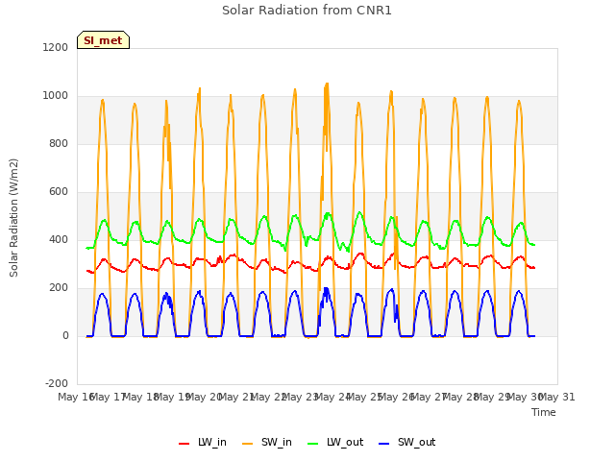Viewport: 615px width, 461px height.
Task: Click the 0 y-axis tick label
Action: pos(65,335)
